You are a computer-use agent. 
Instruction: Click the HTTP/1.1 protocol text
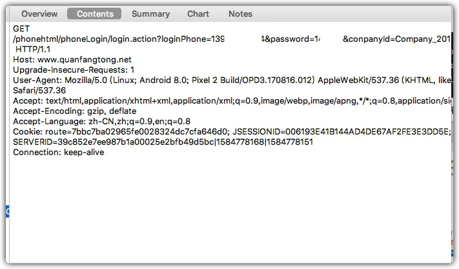[33, 50]
